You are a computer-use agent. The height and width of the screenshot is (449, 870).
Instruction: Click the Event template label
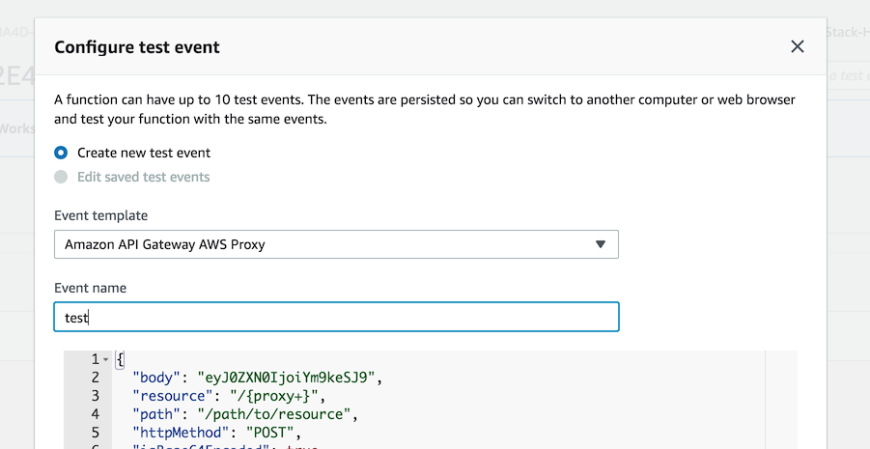101,215
